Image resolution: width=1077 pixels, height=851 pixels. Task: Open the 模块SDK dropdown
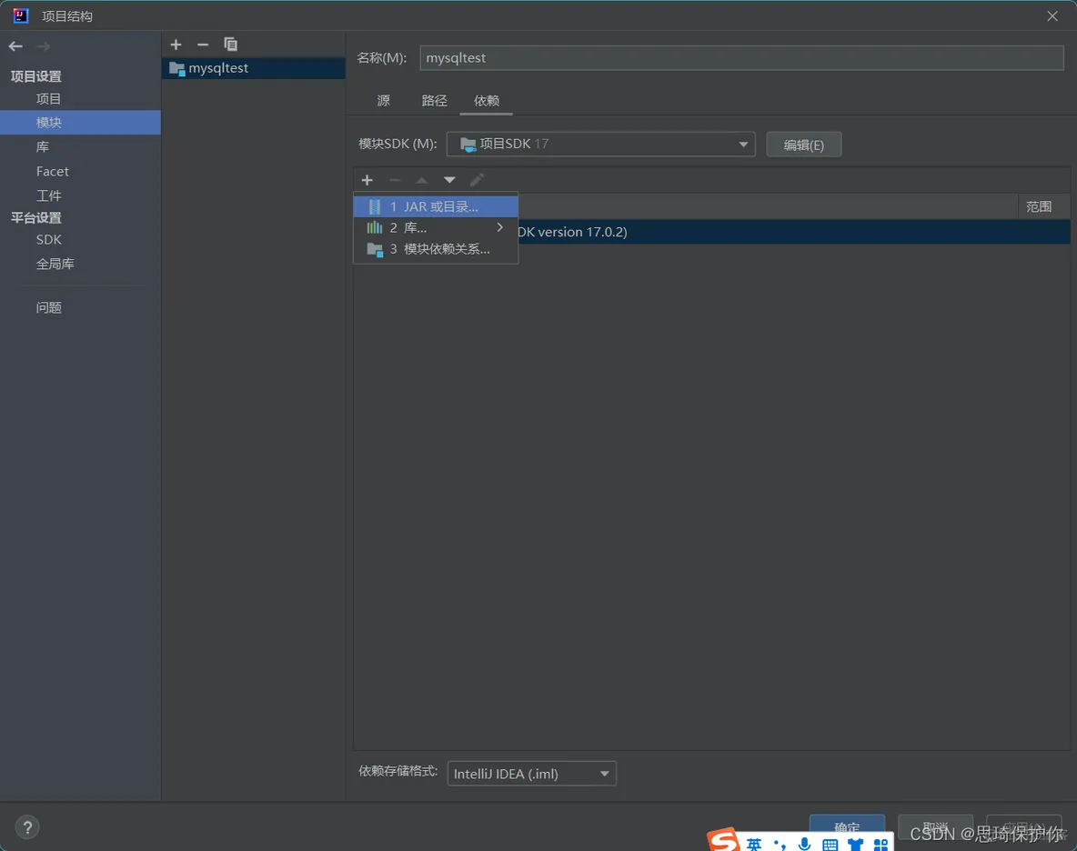coord(600,145)
